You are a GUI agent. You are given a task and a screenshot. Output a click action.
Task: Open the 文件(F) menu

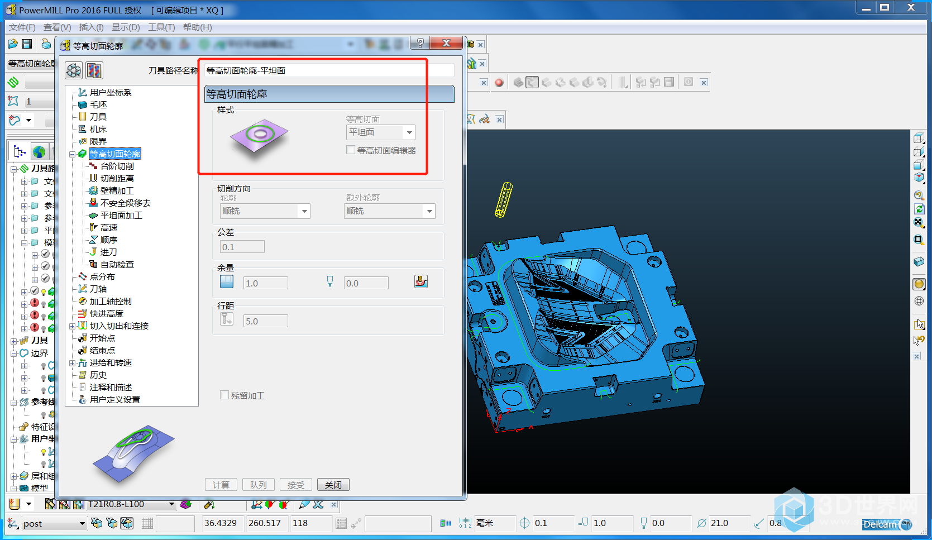point(22,27)
